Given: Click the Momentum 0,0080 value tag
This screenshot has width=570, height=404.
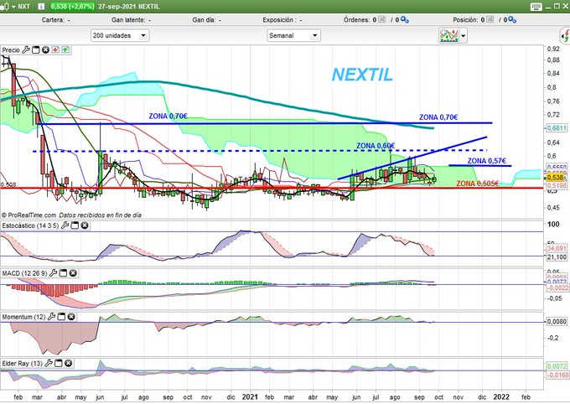Looking at the screenshot, I should (557, 322).
